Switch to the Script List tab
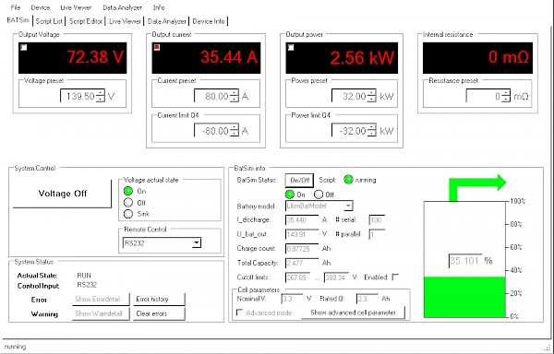Viewport: 554px width, 354px height. pos(49,21)
